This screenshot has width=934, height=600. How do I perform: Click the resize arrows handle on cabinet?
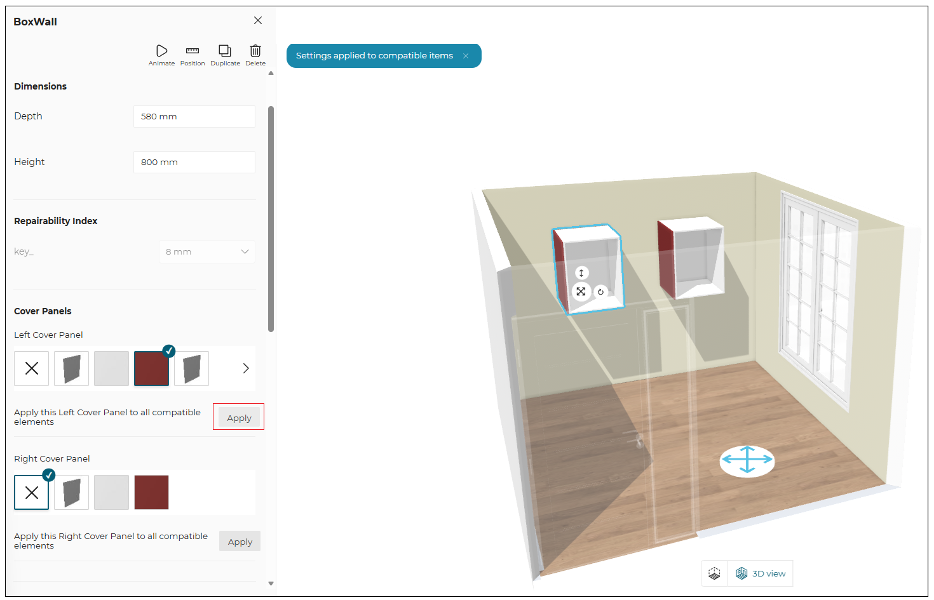[x=581, y=291]
